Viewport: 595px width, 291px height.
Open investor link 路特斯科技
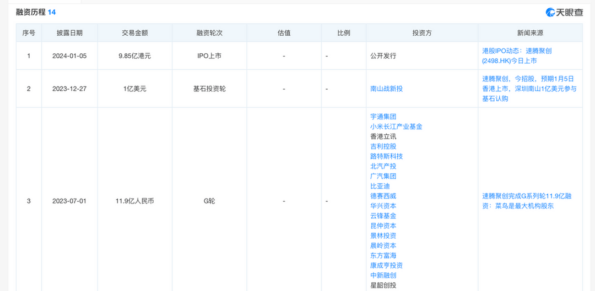tap(386, 156)
